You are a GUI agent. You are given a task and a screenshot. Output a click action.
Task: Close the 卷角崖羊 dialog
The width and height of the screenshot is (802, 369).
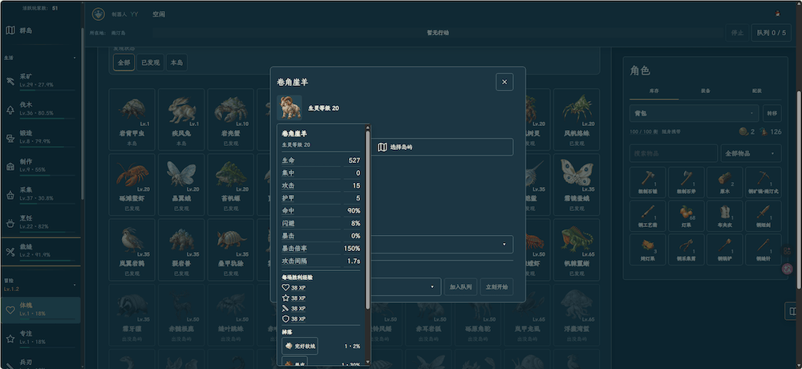click(x=504, y=82)
